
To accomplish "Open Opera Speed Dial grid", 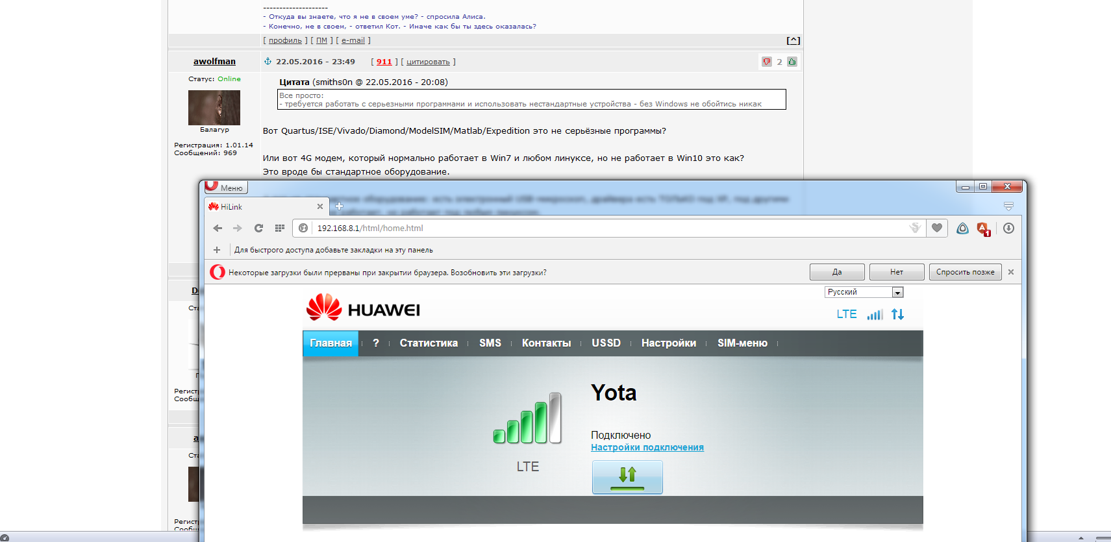I will coord(280,228).
